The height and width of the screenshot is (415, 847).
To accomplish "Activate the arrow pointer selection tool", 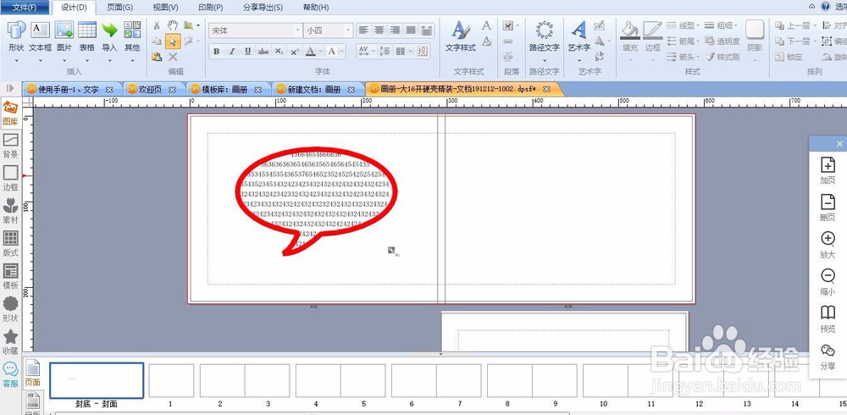I will [173, 41].
